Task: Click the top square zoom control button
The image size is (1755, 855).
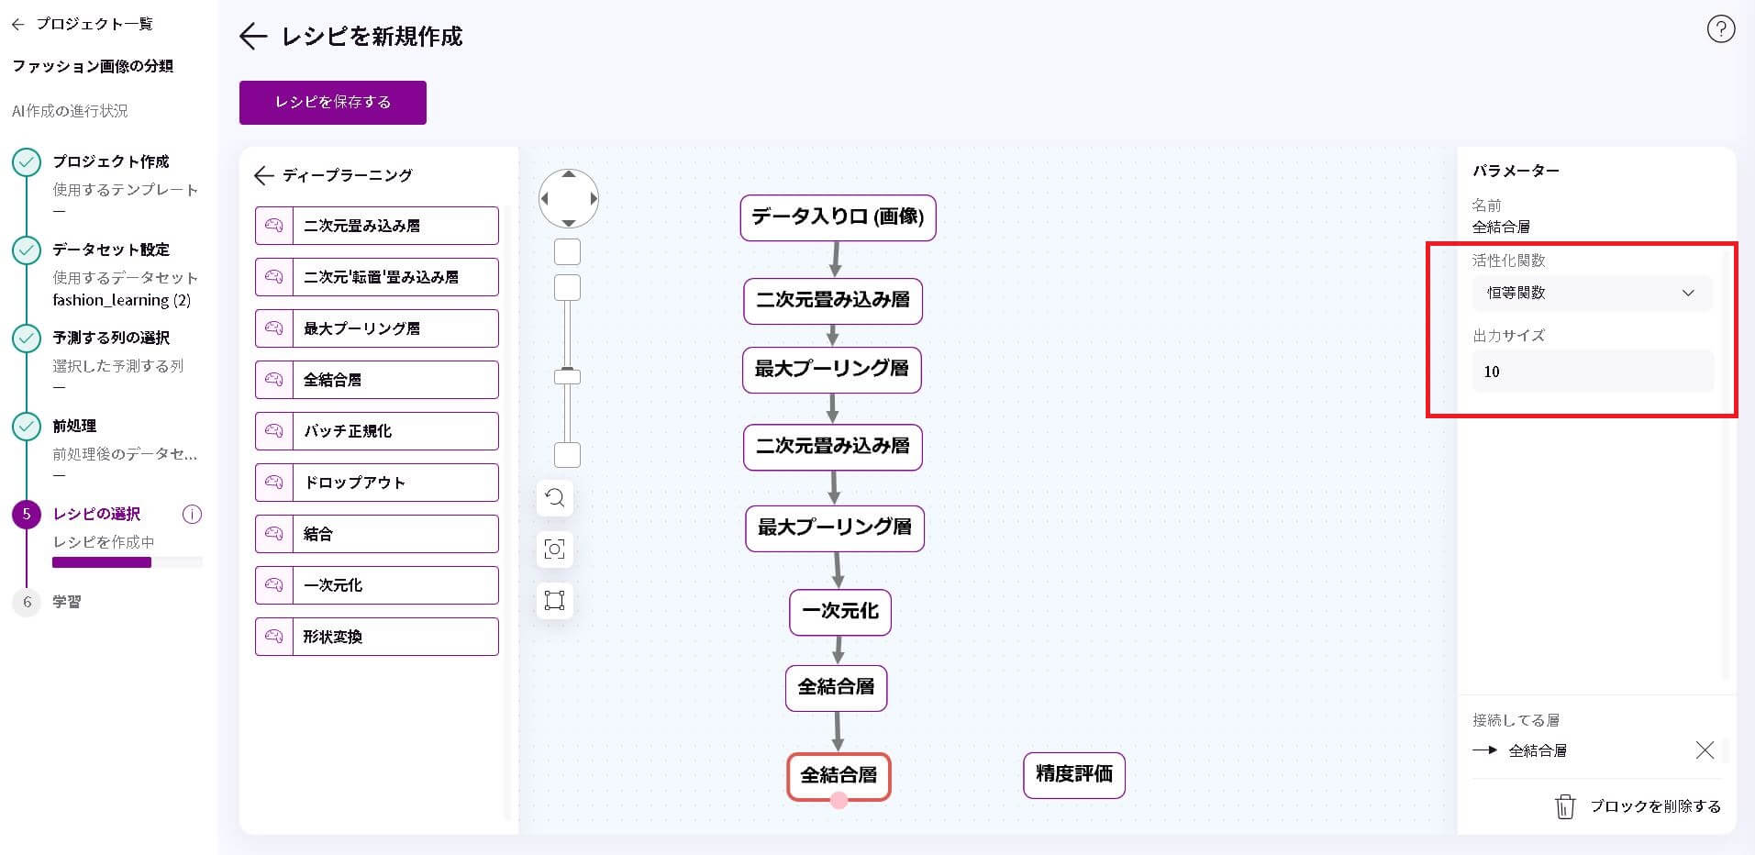Action: click(568, 252)
